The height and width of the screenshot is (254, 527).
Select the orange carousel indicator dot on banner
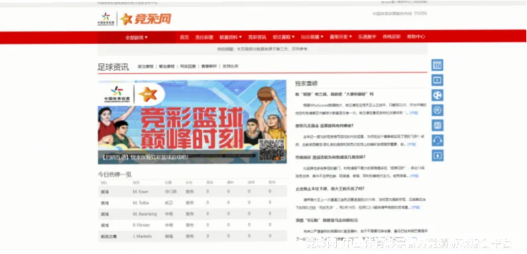[277, 158]
